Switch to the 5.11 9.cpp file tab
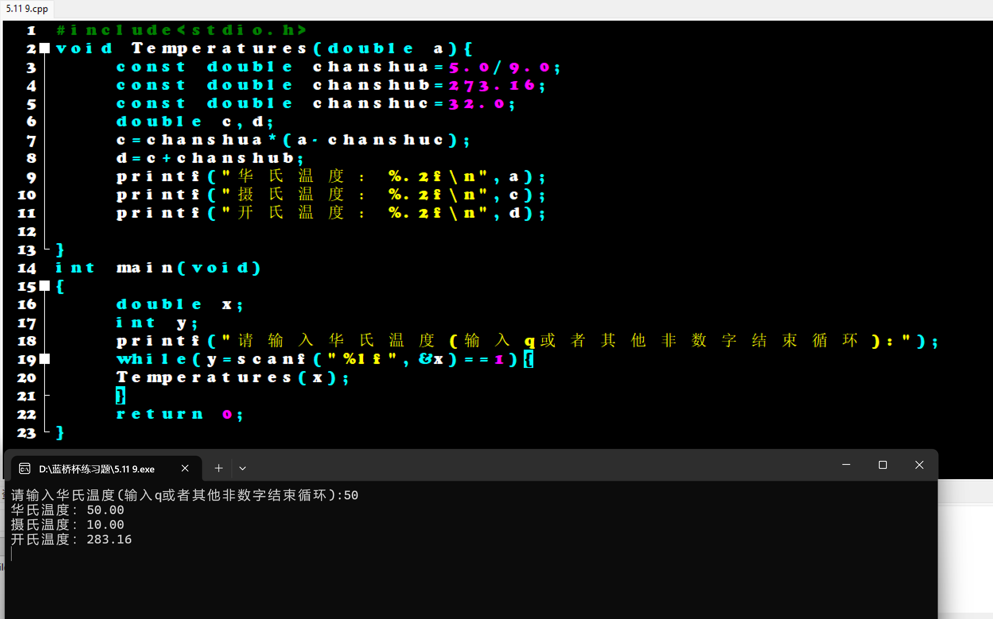 pos(27,9)
